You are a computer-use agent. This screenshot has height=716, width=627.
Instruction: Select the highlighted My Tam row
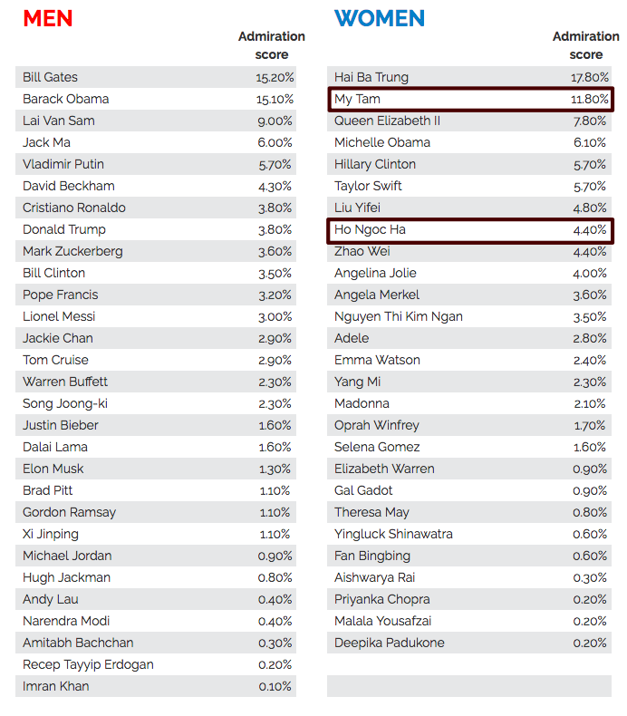(471, 99)
